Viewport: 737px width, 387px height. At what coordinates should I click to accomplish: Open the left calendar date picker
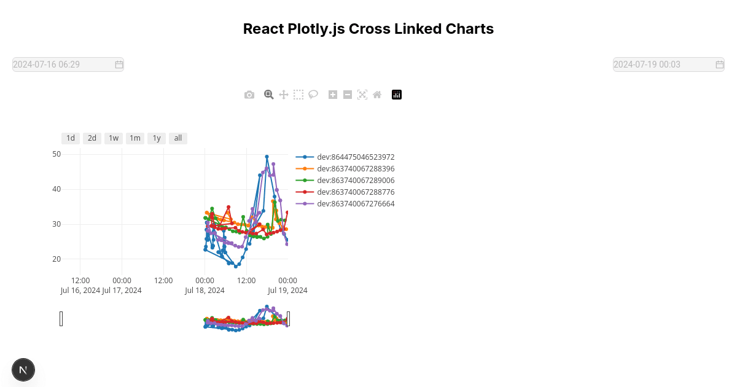(x=119, y=64)
